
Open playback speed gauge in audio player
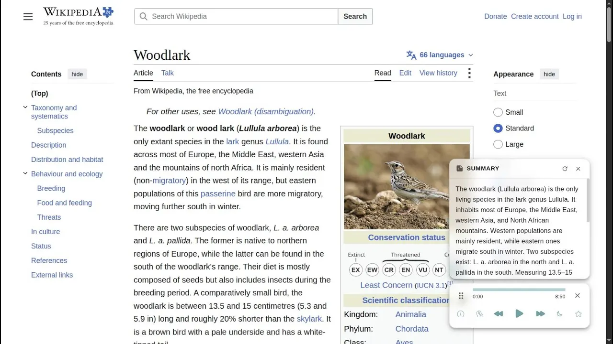coord(461,314)
